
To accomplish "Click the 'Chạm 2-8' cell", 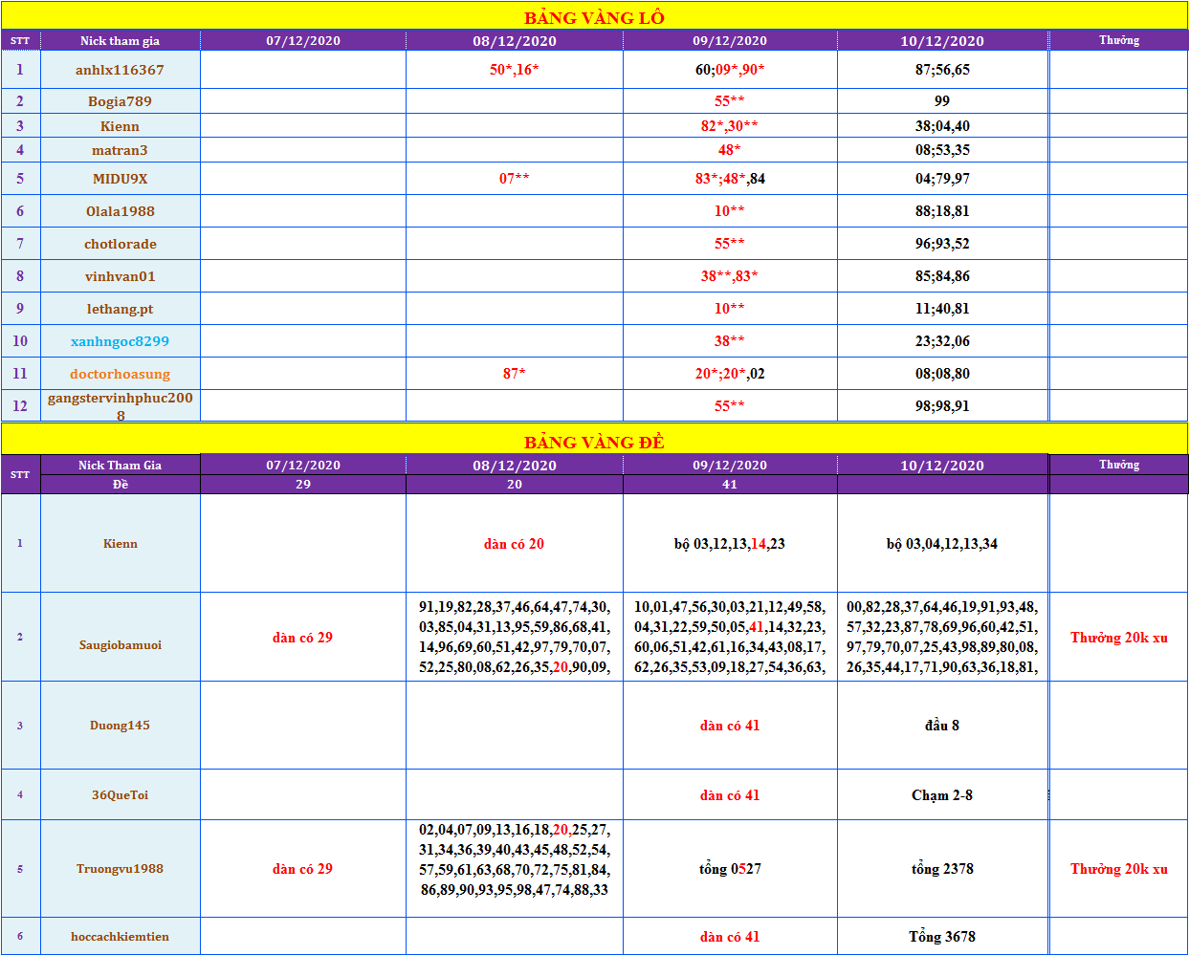I will coord(942,795).
